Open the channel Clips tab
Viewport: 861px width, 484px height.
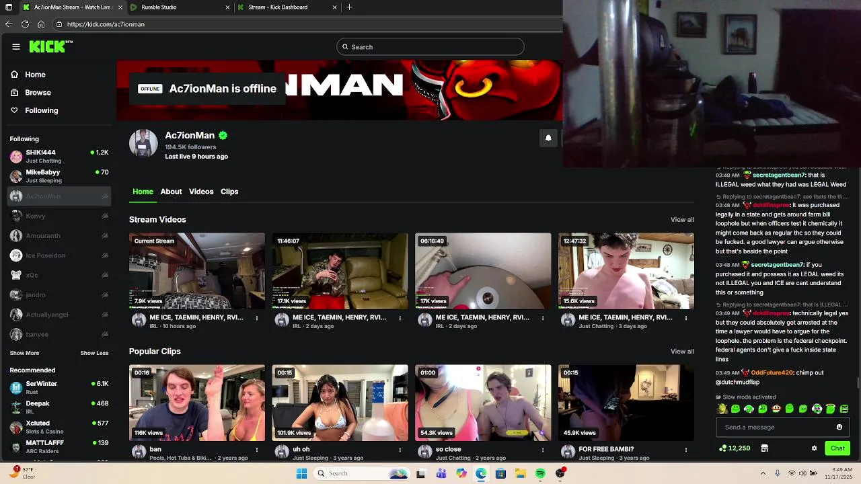coord(229,192)
